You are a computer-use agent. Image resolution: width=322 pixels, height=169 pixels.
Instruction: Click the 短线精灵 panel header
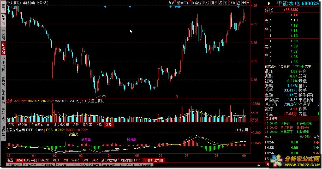pyautogui.click(x=292, y=119)
